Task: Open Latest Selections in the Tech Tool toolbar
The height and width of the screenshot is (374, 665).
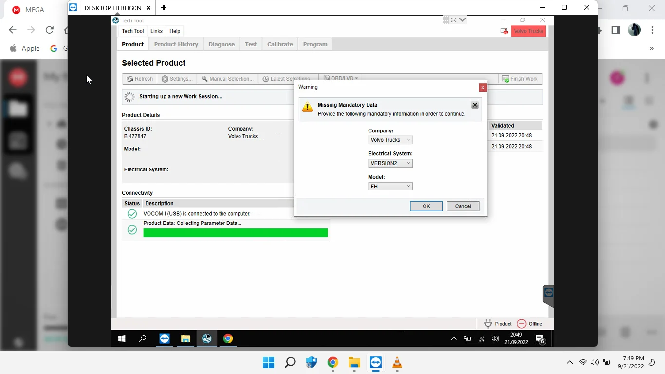Action: pyautogui.click(x=287, y=79)
